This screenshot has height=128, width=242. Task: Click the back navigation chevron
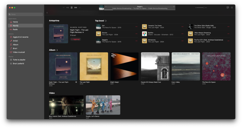pos(47,13)
